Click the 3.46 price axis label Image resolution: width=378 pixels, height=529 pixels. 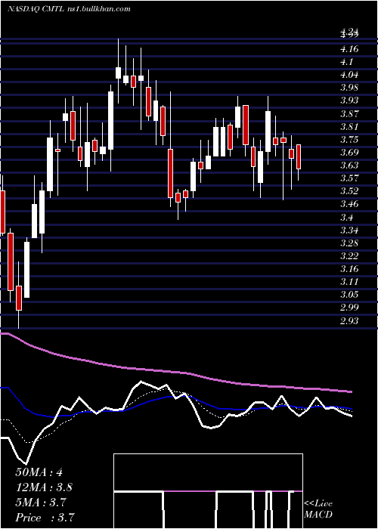349,204
